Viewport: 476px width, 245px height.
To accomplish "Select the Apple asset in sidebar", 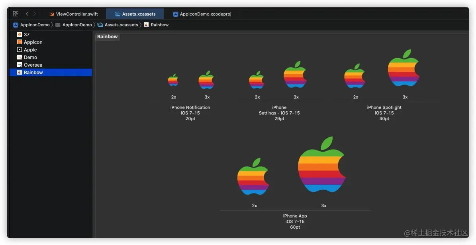I will [51, 49].
